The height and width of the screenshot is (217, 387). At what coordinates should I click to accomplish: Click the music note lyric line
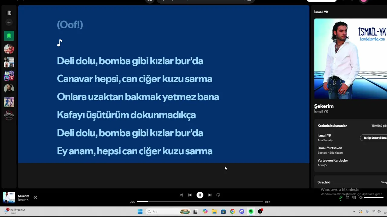pos(60,43)
